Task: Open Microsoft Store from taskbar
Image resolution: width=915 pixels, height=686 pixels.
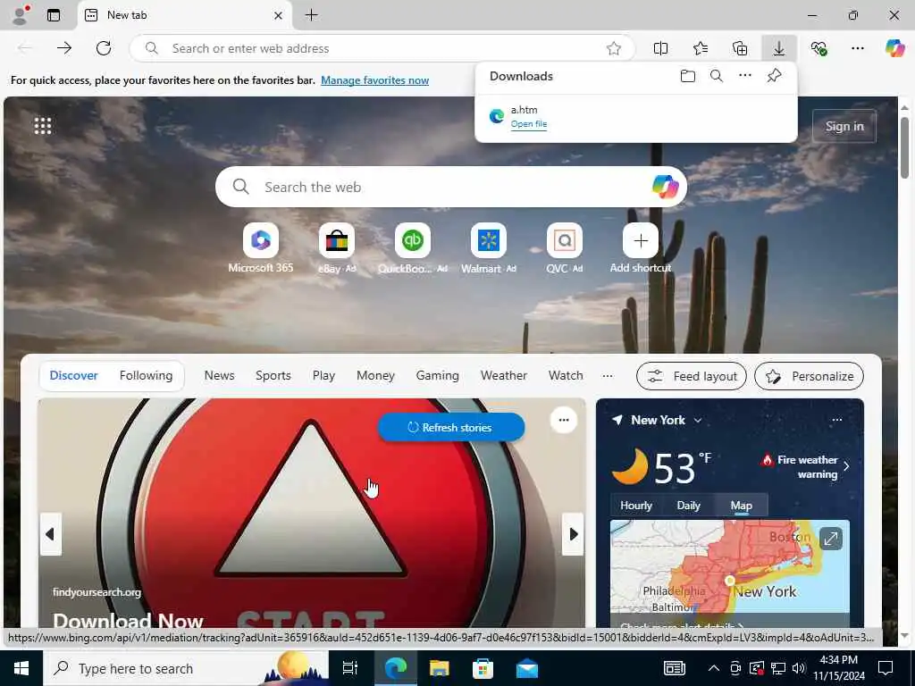Action: point(483,668)
